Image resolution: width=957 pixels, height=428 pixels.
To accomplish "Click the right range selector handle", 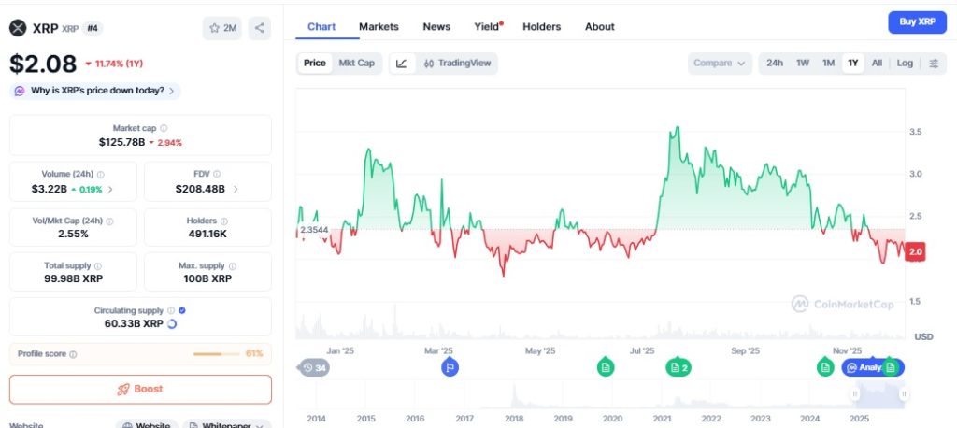I will 904,394.
